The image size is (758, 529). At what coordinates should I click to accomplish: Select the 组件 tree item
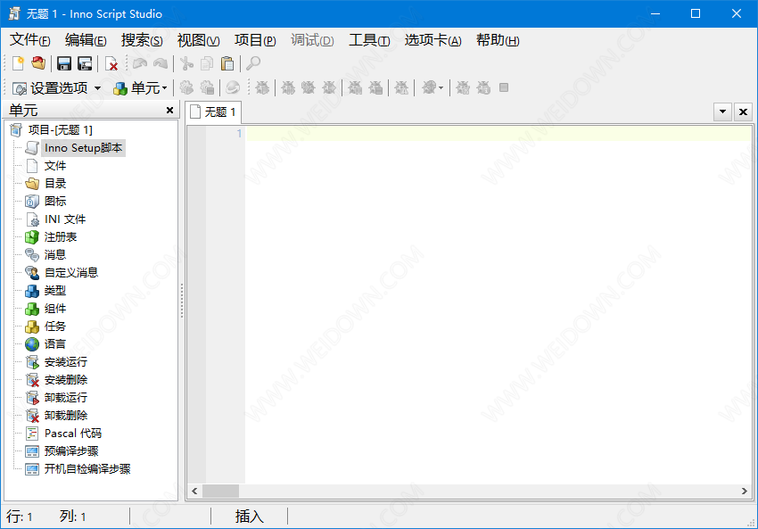pos(55,309)
